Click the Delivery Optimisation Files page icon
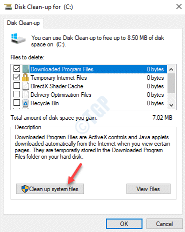Image resolution: width=185 pixels, height=232 pixels. 25,94
